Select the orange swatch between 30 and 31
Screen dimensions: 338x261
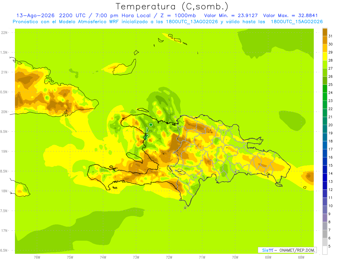325,40
